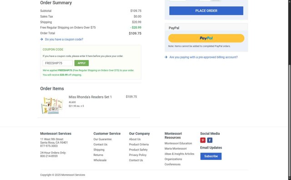Image resolution: width=291 pixels, height=180 pixels.
Task: Apply the coupon code with APPLY button
Action: (x=81, y=63)
